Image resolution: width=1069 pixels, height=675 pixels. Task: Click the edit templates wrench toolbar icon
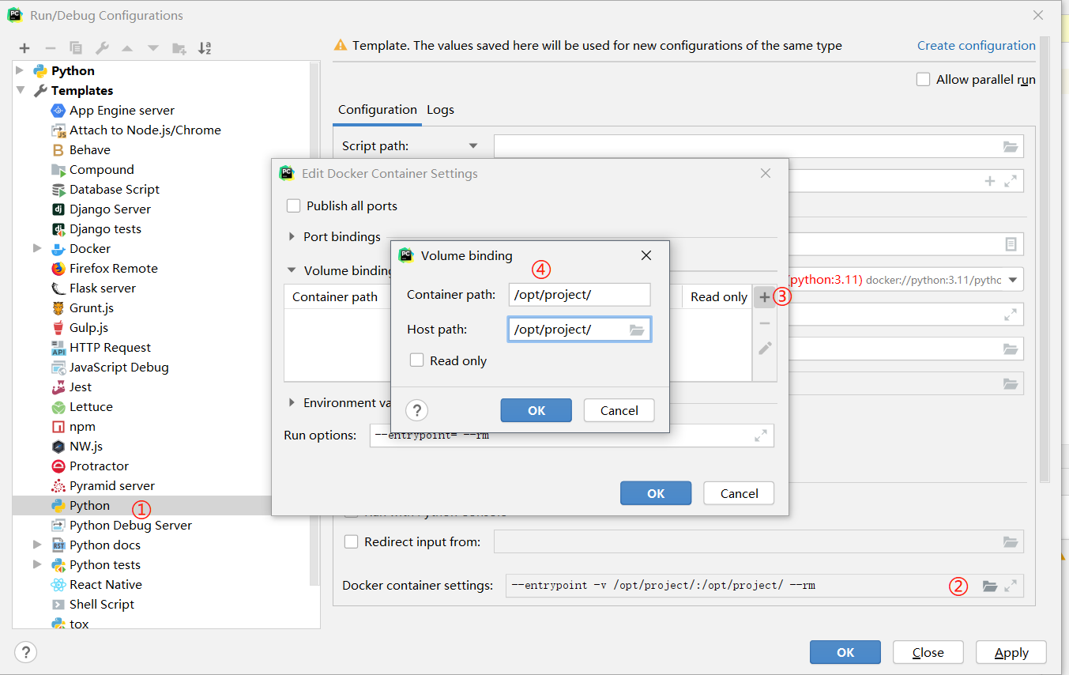click(x=101, y=48)
